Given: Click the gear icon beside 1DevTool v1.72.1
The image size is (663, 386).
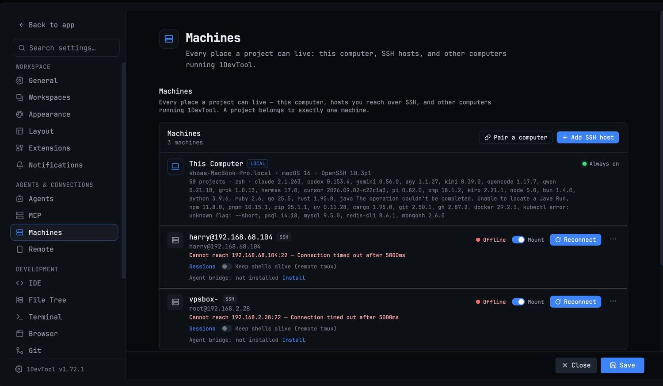Looking at the screenshot, I should [19, 369].
